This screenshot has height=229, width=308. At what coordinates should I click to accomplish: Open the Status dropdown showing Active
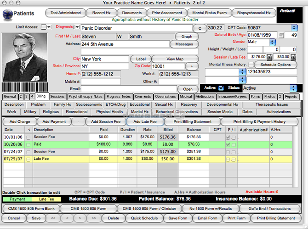(x=293, y=88)
